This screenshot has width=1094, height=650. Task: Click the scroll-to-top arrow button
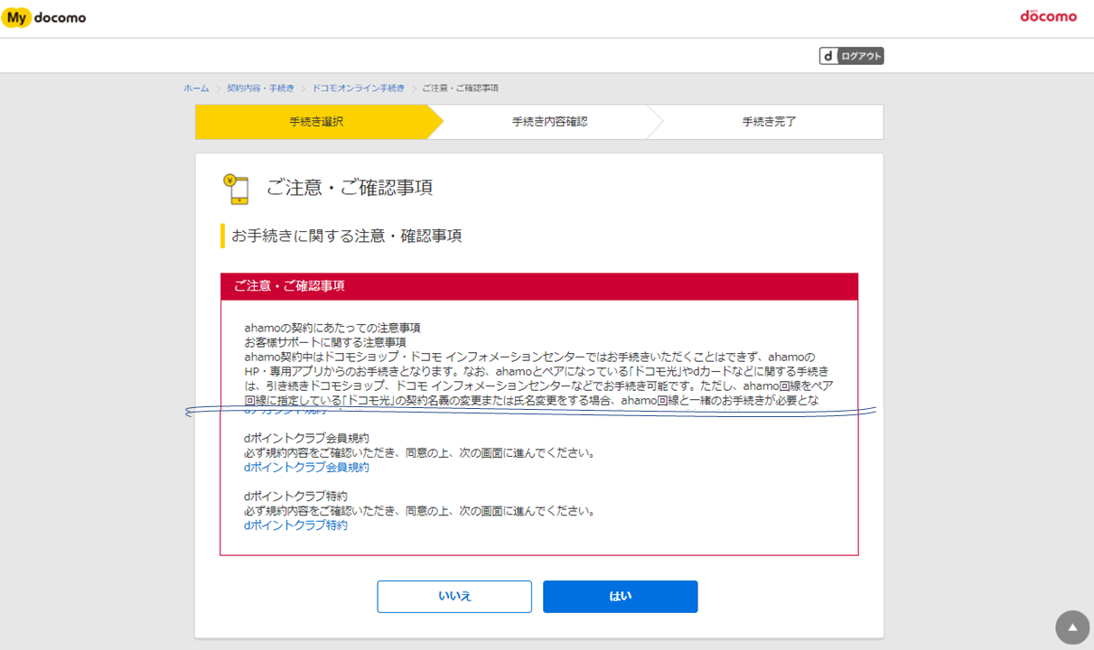[x=1072, y=627]
